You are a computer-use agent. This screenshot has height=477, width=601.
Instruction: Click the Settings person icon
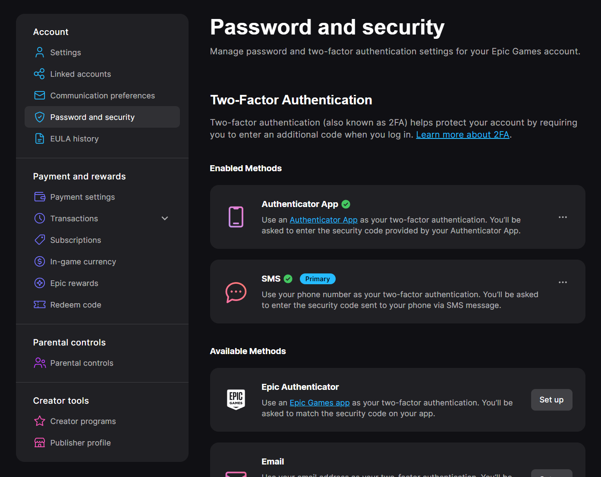tap(40, 53)
